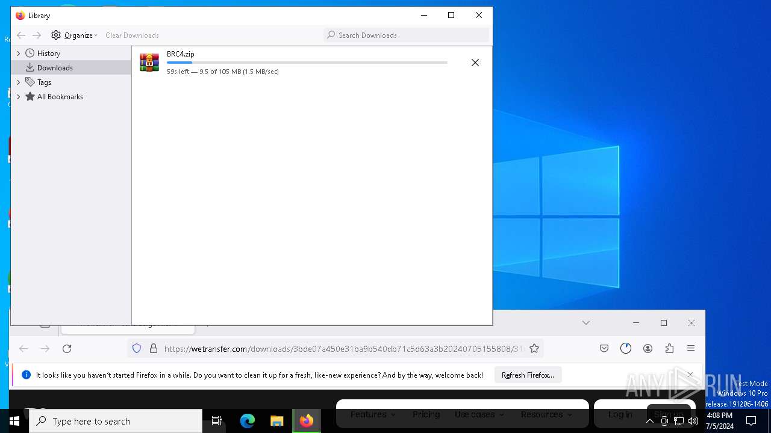Click Clear Downloads in Library toolbar
The image size is (771, 433).
(x=132, y=35)
